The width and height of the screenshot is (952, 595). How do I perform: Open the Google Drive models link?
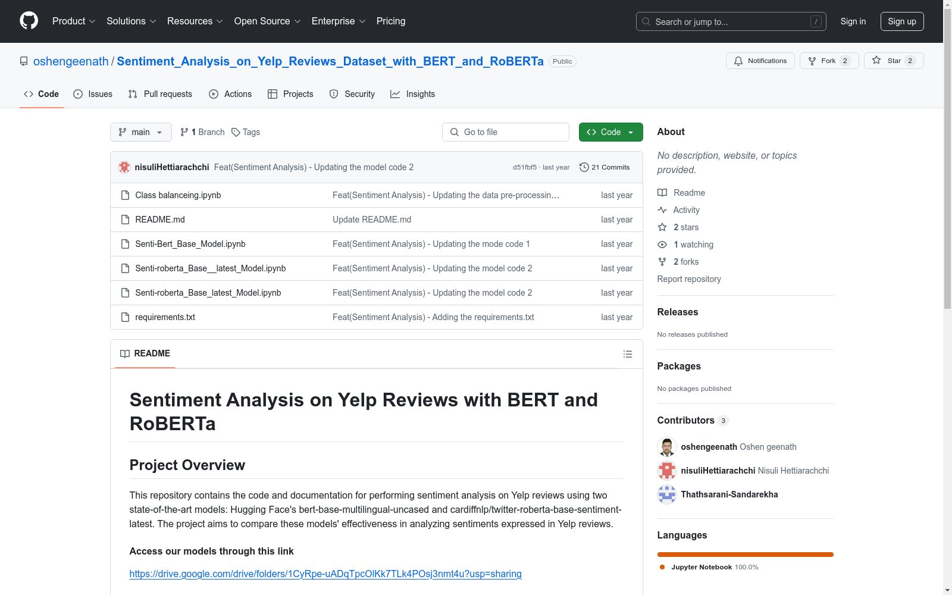coord(325,574)
